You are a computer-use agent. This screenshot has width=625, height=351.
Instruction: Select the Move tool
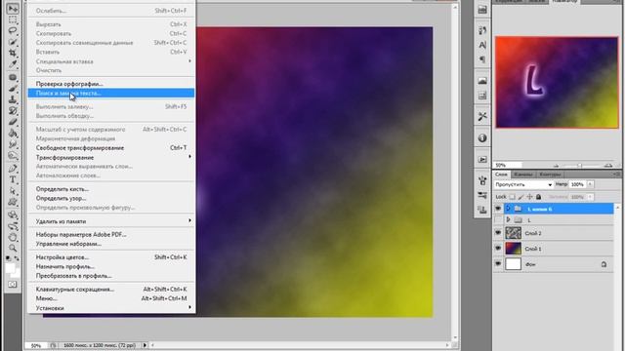(13, 8)
